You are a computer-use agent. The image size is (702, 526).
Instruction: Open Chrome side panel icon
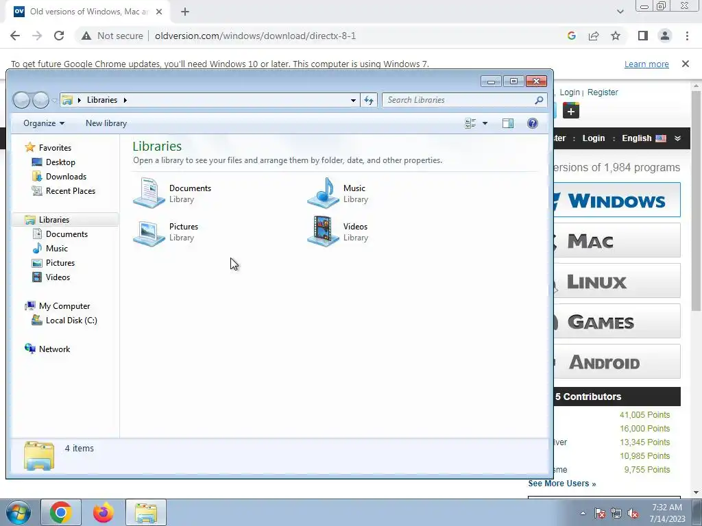643,36
